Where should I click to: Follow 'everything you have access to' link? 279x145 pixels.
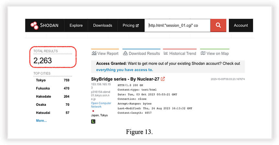125,70
